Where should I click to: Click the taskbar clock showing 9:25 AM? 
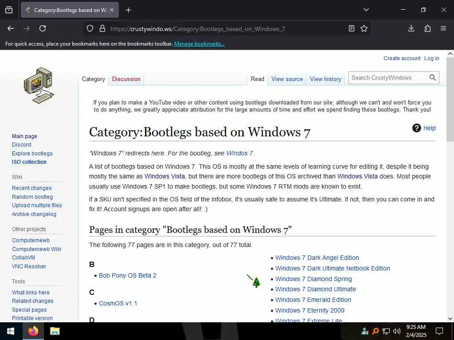(416, 331)
